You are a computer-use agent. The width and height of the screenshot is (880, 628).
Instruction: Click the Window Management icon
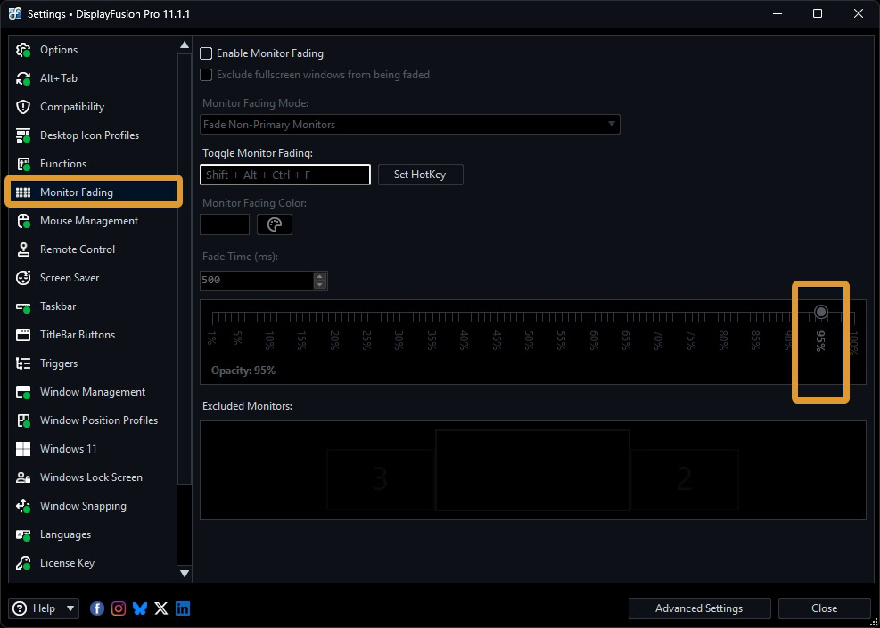point(23,392)
